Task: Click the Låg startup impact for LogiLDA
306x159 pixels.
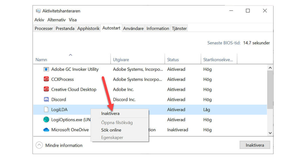Action: point(207,110)
